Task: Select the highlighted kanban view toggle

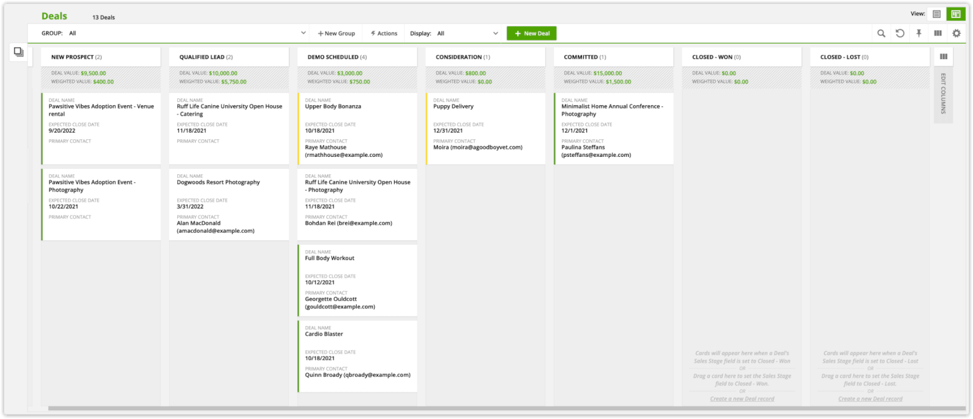Action: (x=956, y=13)
